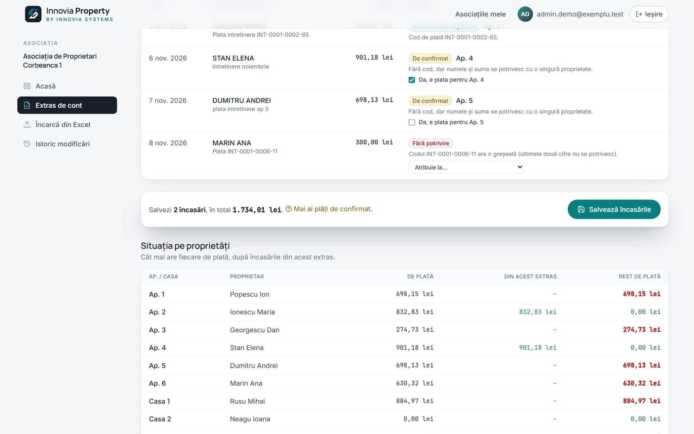The width and height of the screenshot is (694, 434).
Task: Go to Acasă in the sidebar
Action: [x=67, y=86]
